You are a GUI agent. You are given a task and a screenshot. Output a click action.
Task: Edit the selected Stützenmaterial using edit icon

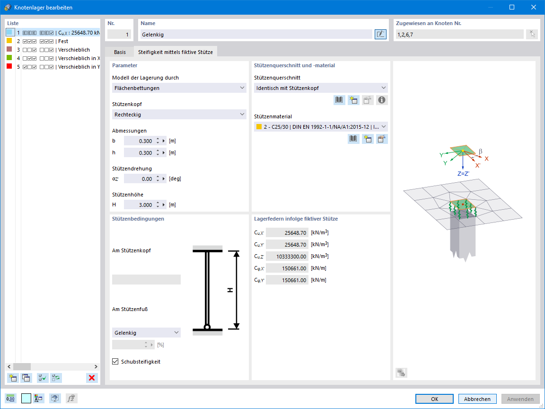[382, 138]
